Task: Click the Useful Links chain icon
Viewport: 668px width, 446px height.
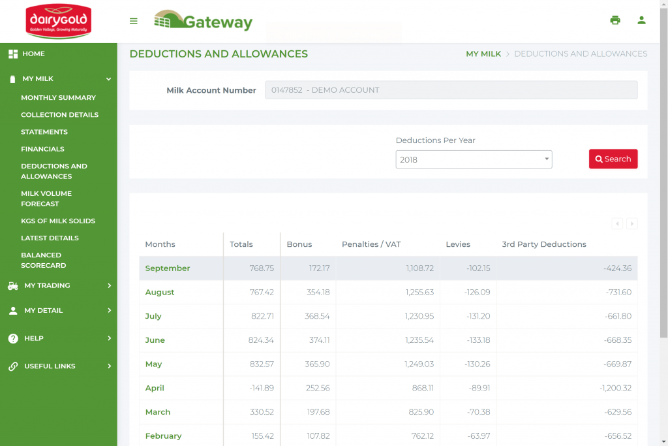Action: pos(13,366)
